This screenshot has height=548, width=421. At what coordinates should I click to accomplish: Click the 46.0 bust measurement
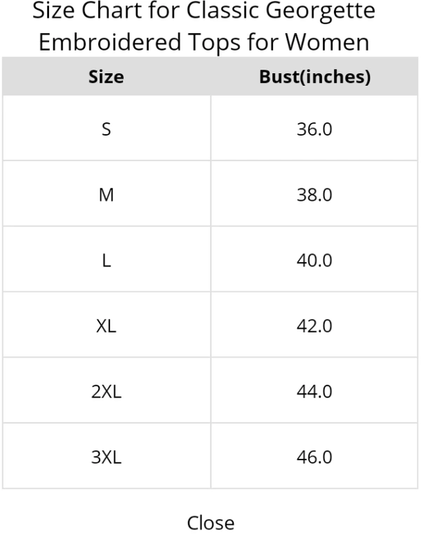(x=314, y=457)
